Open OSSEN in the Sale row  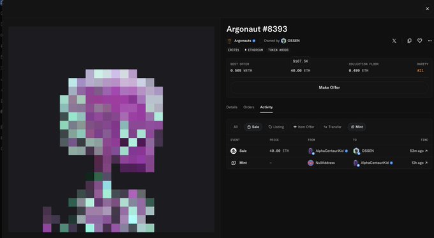point(368,151)
